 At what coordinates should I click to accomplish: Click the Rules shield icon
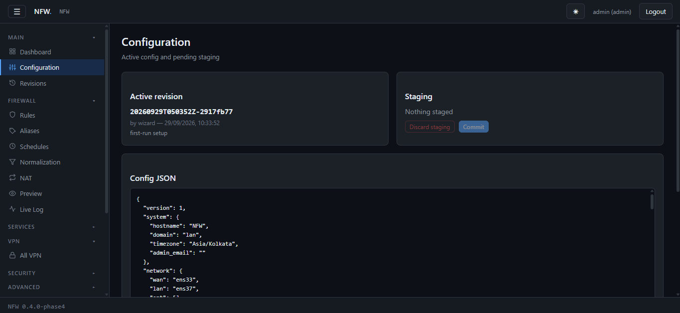[x=12, y=115]
